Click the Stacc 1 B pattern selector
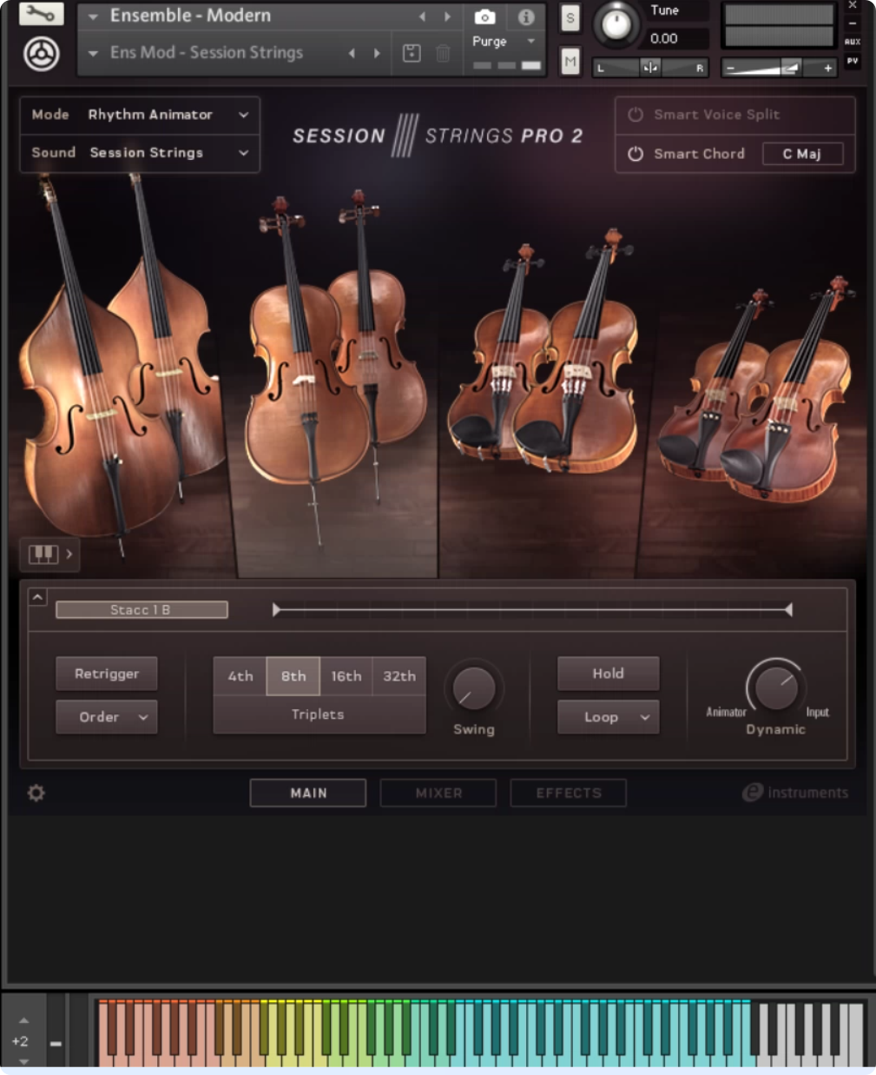This screenshot has width=876, height=1075. pyautogui.click(x=142, y=610)
